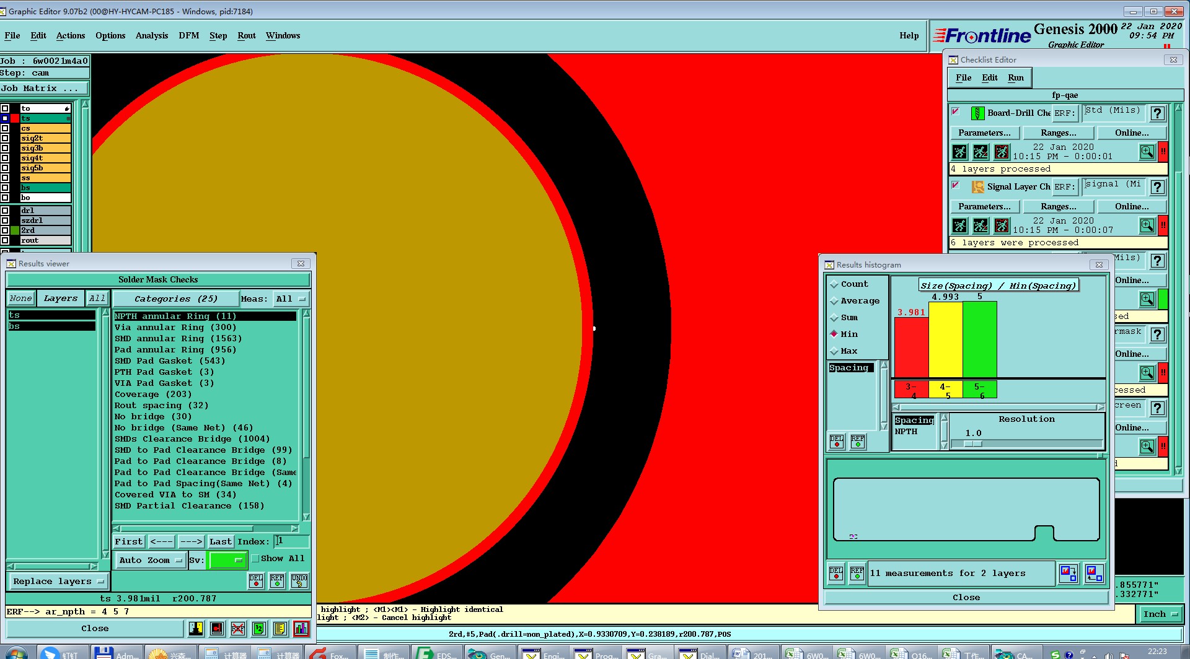Image resolution: width=1190 pixels, height=659 pixels.
Task: Click REF icon beside '11 measurements' text
Action: [857, 574]
